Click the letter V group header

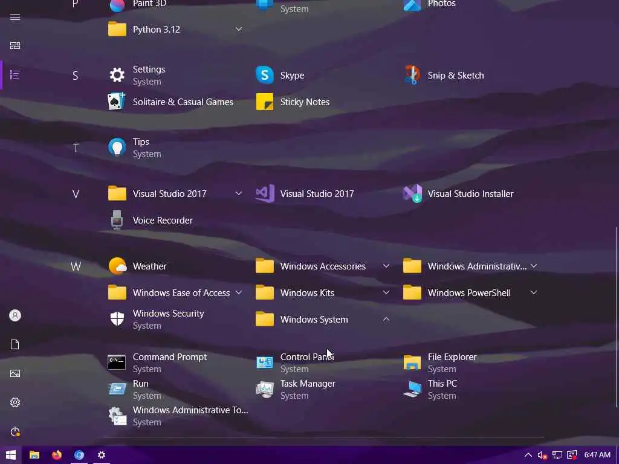tap(76, 194)
